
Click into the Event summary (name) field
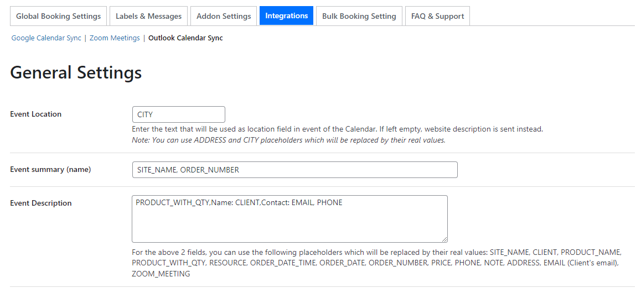click(294, 170)
